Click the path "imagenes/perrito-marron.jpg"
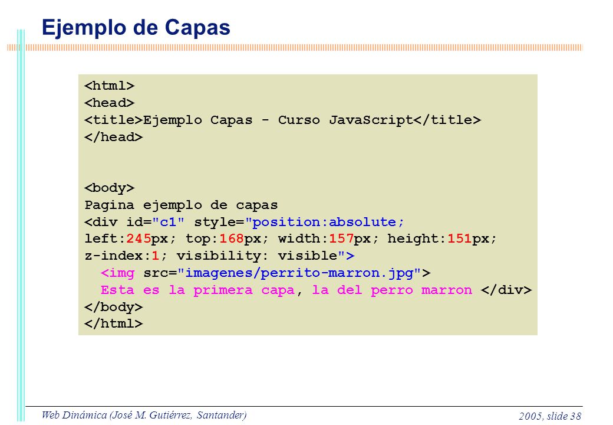Viewport: 613px width, 425px height. click(299, 273)
